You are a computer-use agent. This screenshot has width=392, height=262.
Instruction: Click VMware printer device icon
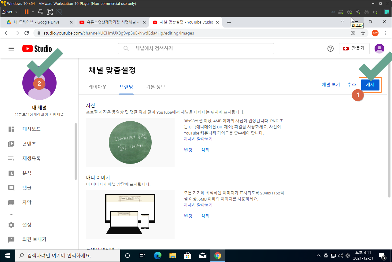click(367, 12)
